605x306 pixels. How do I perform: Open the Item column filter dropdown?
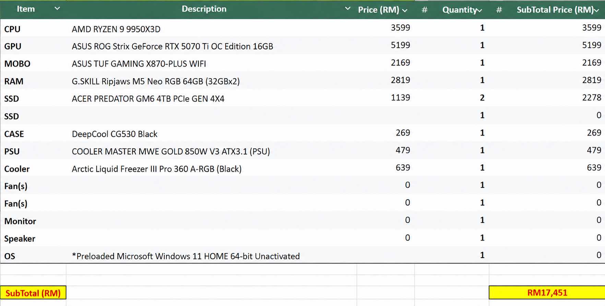click(x=57, y=9)
